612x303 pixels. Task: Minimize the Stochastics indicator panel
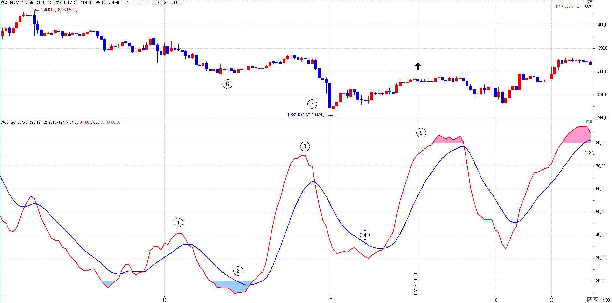[588, 122]
